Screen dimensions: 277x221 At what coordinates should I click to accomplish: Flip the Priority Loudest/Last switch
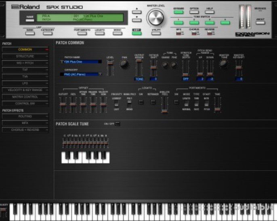tap(116, 104)
